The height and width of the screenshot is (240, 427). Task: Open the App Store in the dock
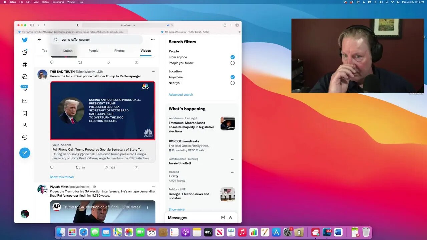point(276,232)
